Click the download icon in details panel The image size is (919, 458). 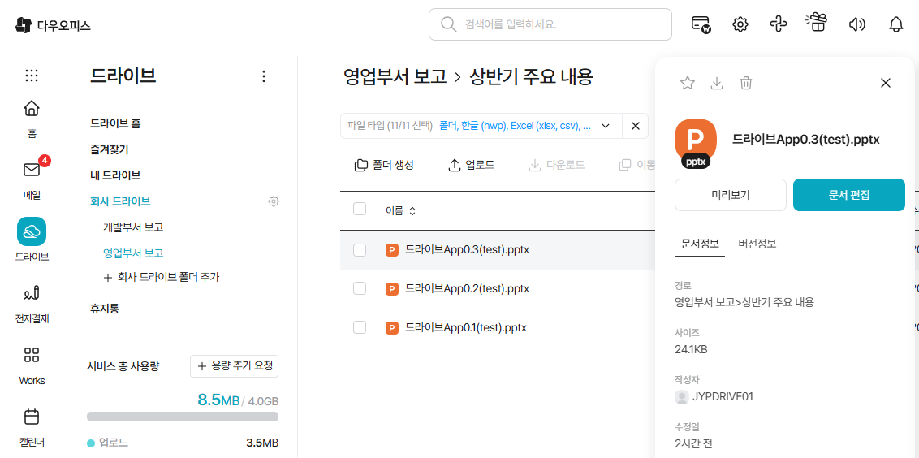[x=717, y=83]
